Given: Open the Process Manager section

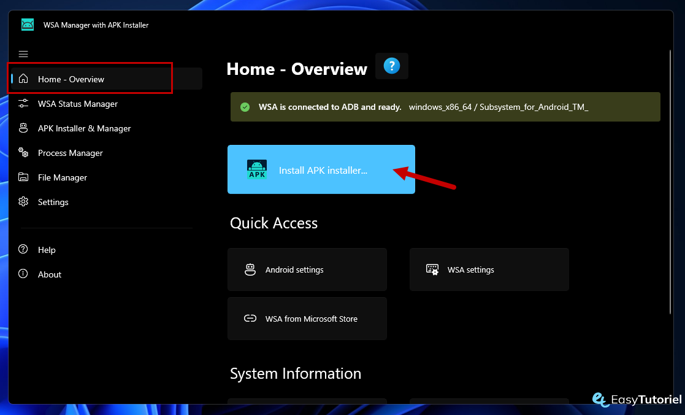Looking at the screenshot, I should (71, 153).
